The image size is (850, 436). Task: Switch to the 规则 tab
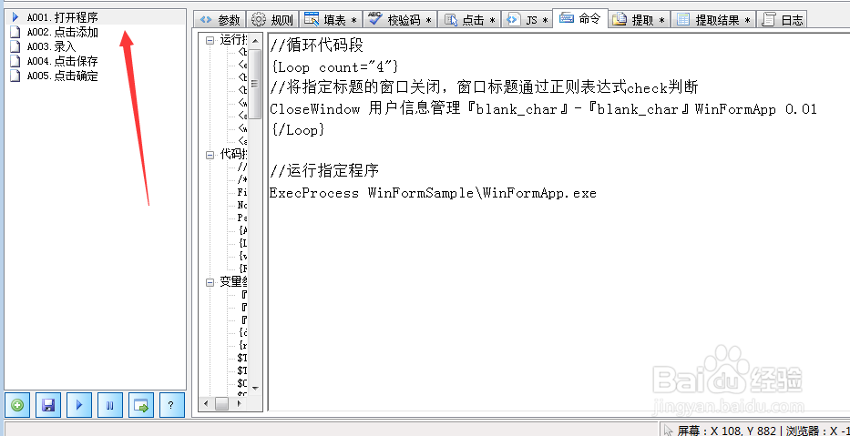pyautogui.click(x=273, y=20)
